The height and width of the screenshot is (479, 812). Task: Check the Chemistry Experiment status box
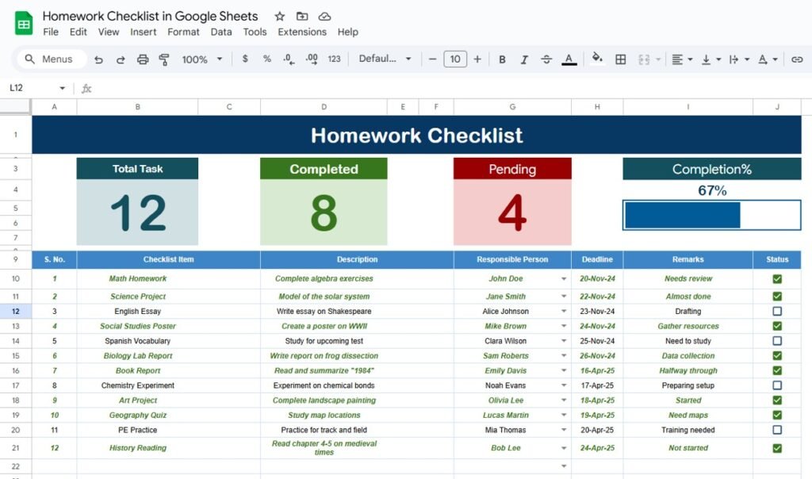776,385
